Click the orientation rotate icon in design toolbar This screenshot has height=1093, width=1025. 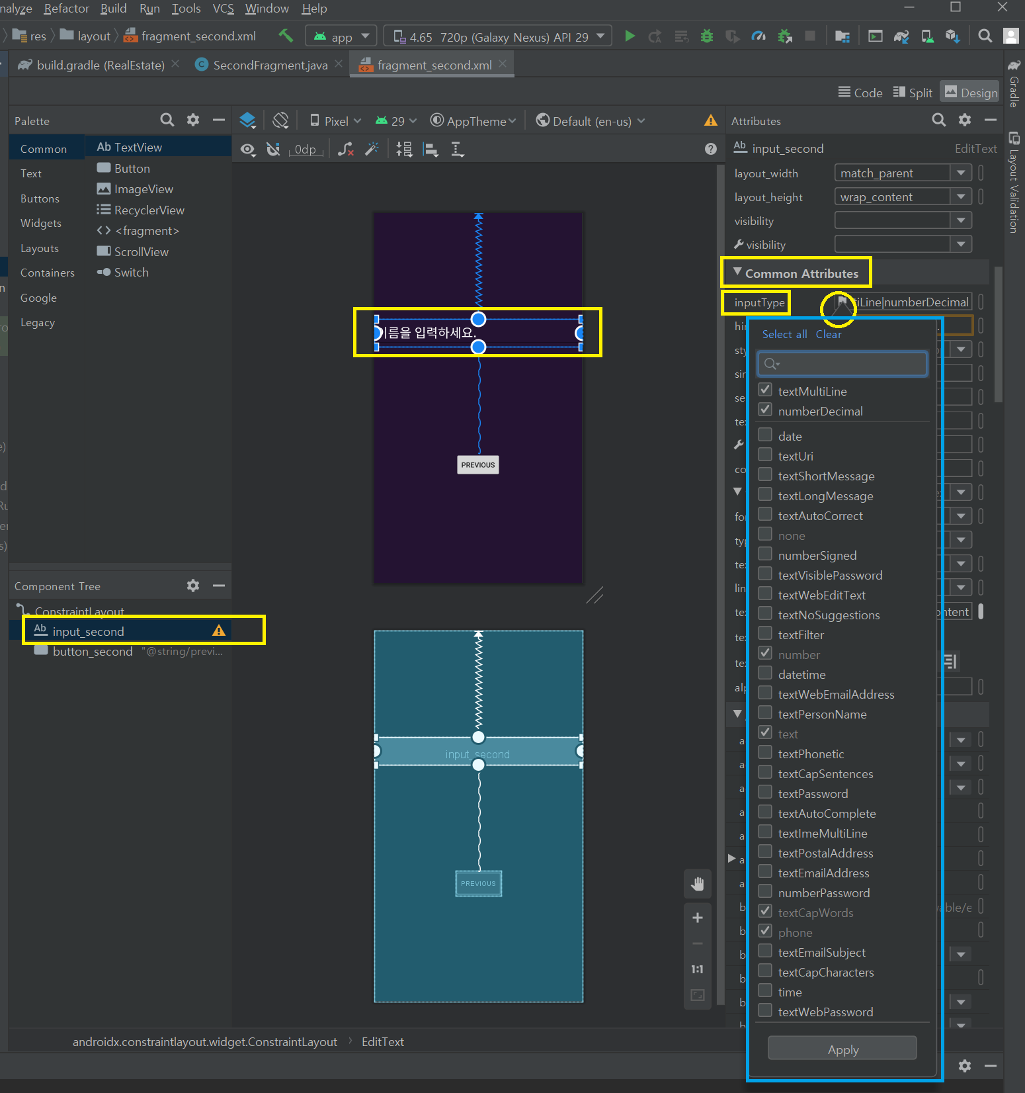[280, 120]
